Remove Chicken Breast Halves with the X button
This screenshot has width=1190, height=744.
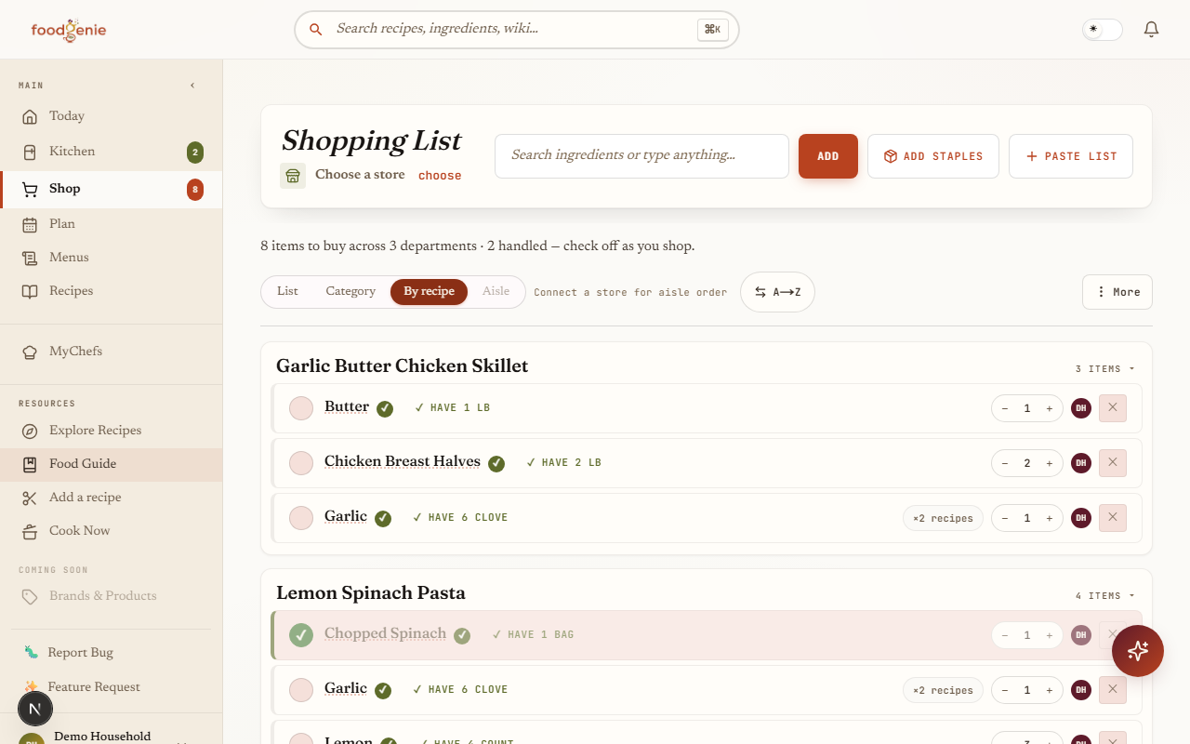1113,463
